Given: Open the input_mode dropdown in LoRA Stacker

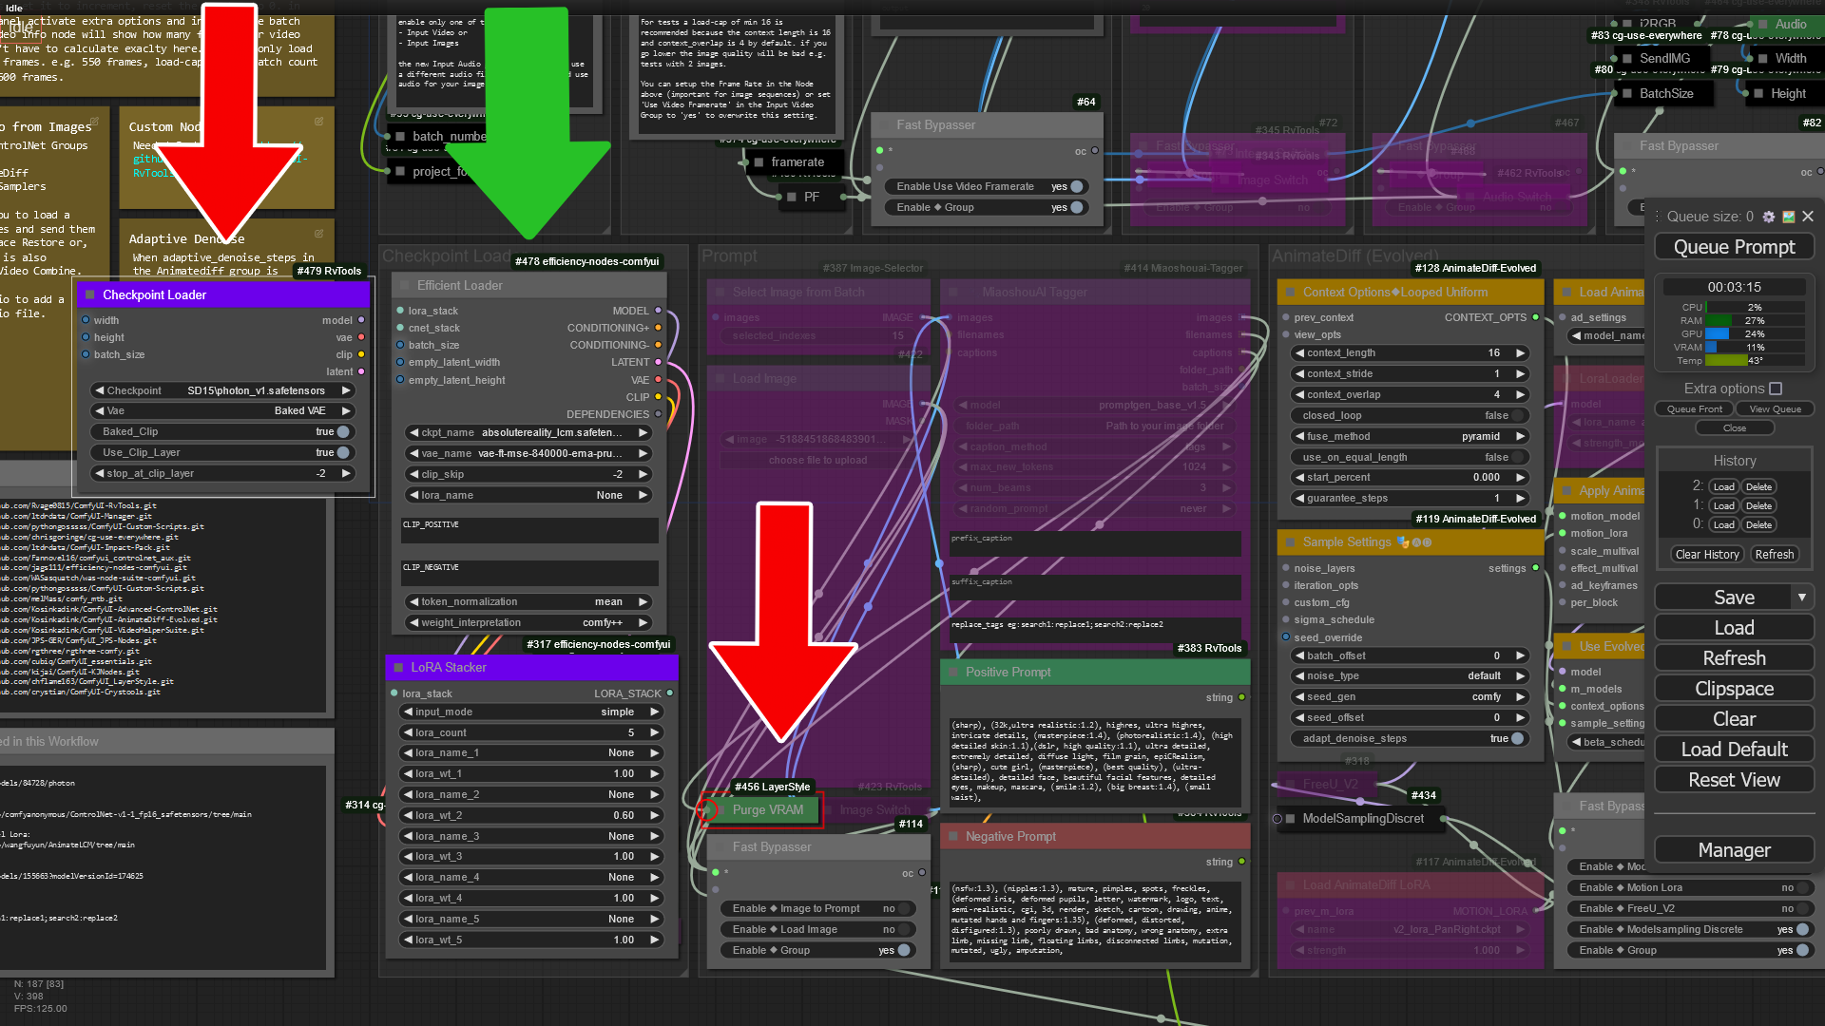Looking at the screenshot, I should (x=531, y=712).
